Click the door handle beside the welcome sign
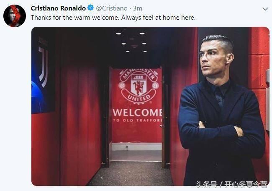 click(162, 126)
